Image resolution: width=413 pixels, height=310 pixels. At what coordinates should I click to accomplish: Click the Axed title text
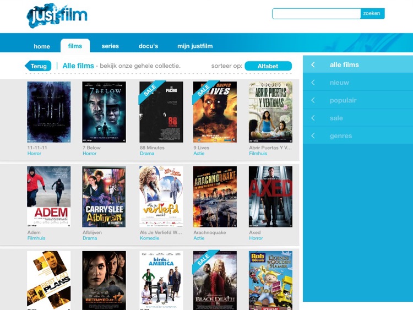coord(255,232)
